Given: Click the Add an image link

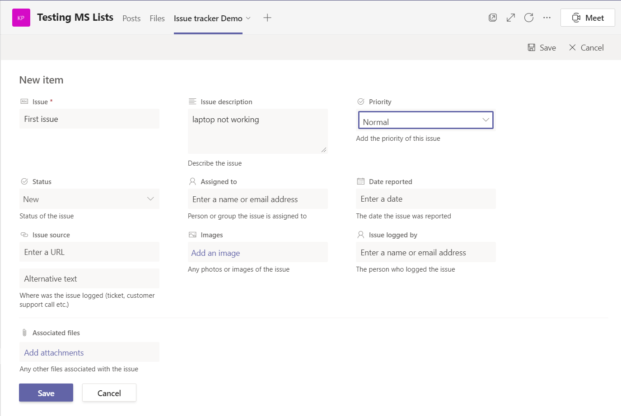Looking at the screenshot, I should pos(215,253).
